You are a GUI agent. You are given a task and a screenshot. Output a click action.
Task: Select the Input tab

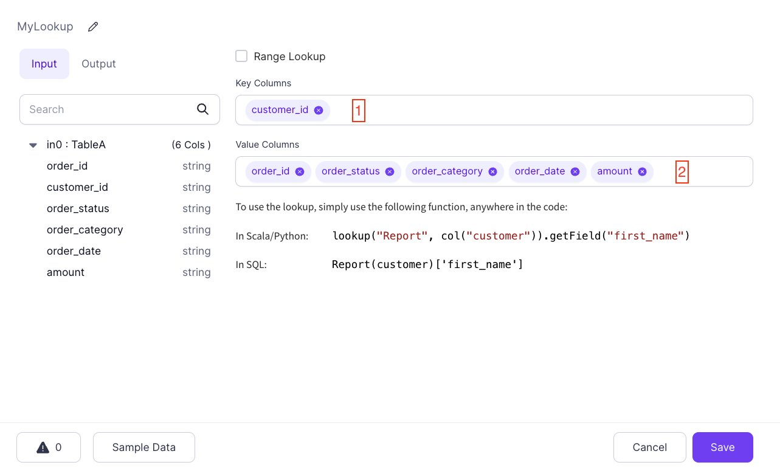pos(44,63)
